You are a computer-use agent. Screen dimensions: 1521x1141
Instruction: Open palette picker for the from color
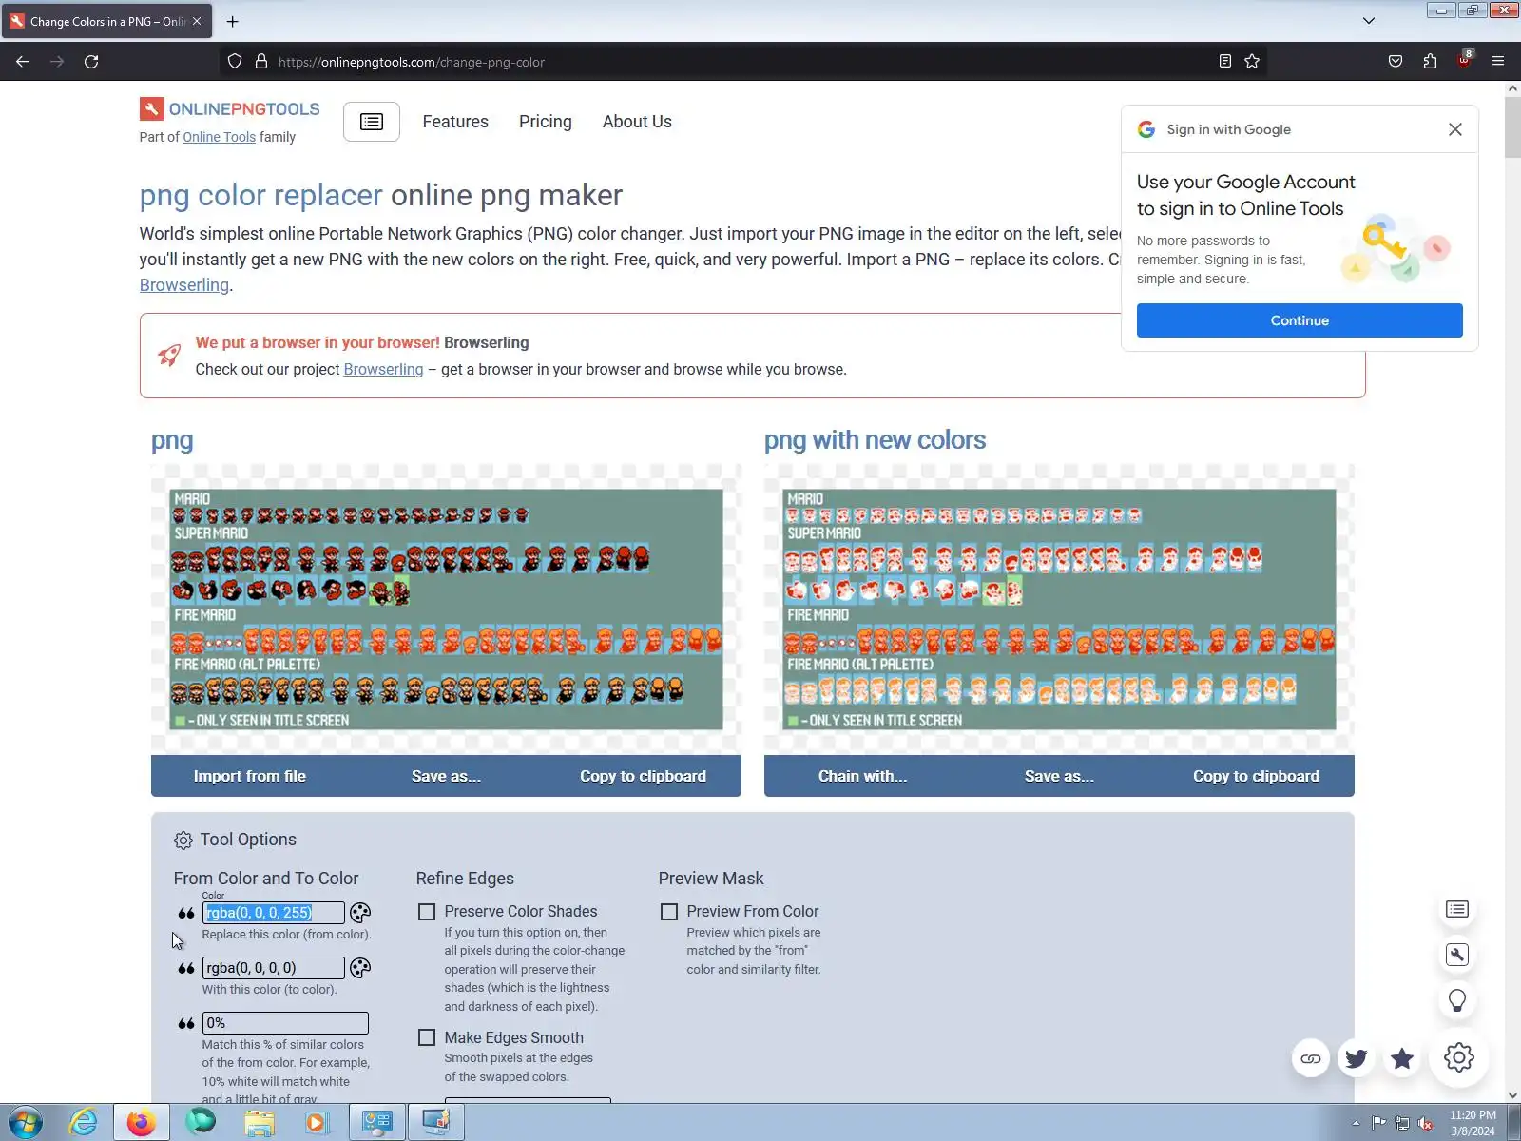point(360,913)
